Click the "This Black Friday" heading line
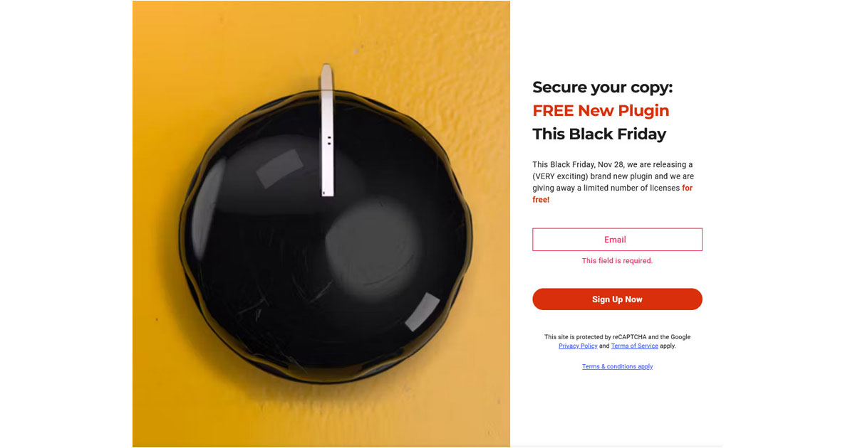The width and height of the screenshot is (855, 448). [599, 134]
